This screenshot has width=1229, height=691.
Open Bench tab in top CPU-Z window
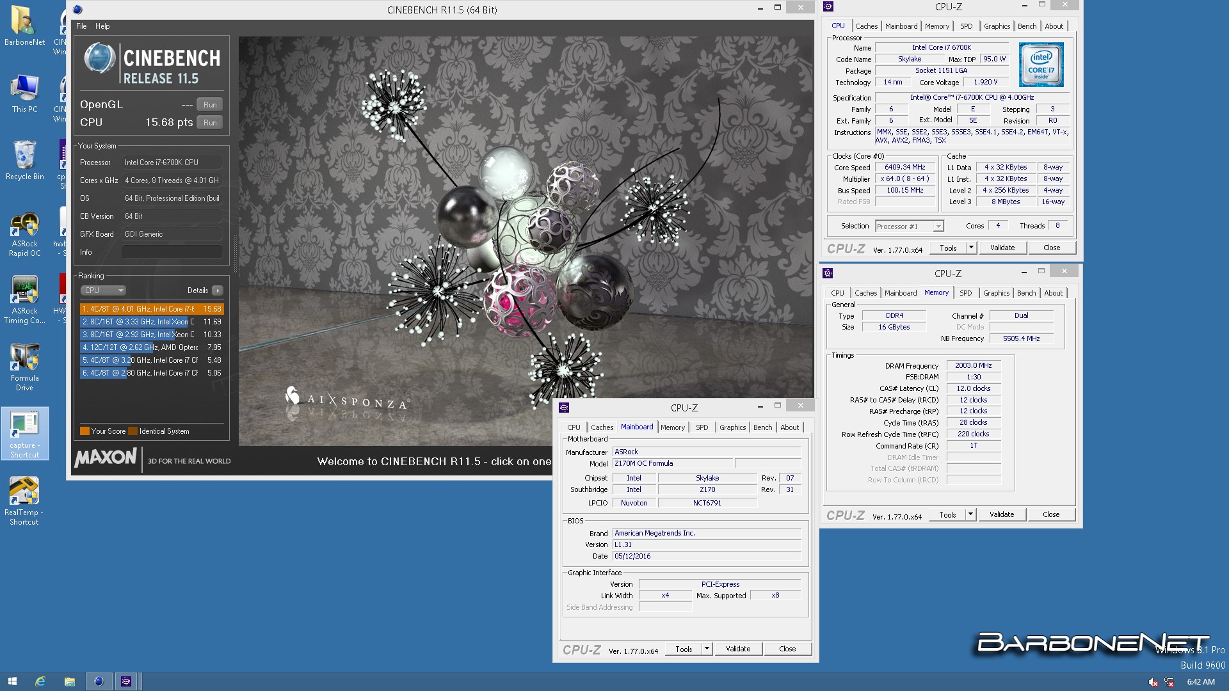coord(1027,26)
